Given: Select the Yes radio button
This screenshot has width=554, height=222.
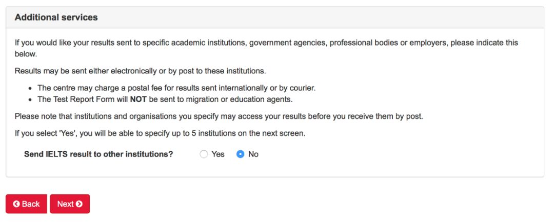Looking at the screenshot, I should click(204, 154).
